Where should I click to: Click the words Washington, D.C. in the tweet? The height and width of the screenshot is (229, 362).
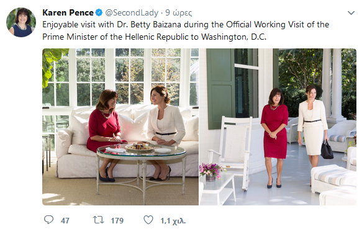click(233, 37)
